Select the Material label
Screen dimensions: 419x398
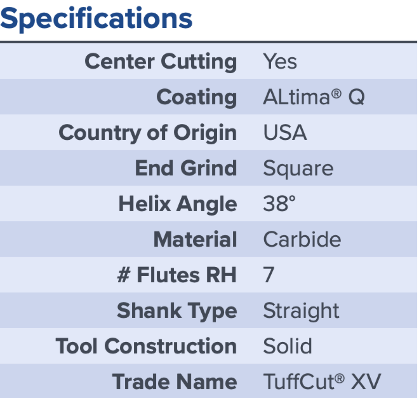coord(195,240)
